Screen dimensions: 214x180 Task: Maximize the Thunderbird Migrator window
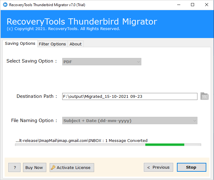click(193, 5)
